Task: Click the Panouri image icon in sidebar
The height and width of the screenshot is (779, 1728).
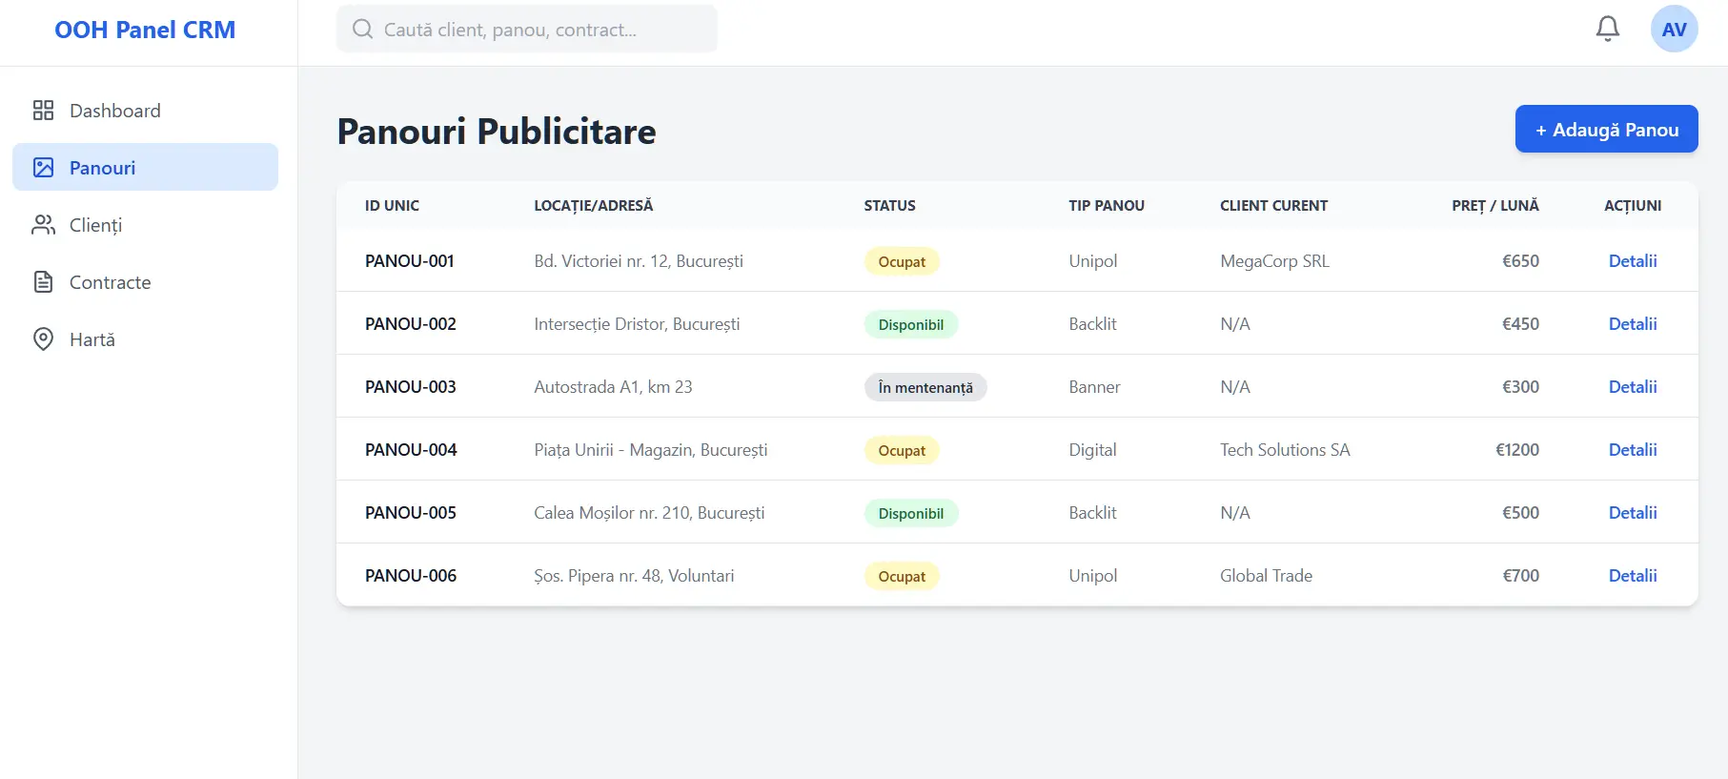Action: 43,168
